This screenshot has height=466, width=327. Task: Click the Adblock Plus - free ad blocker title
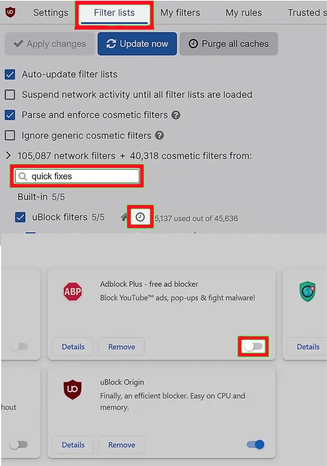point(149,284)
